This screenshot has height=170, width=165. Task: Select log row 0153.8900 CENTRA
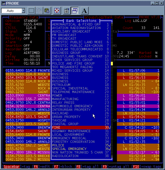point(28,95)
